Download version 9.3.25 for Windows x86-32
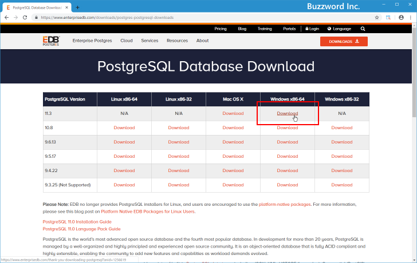 click(342, 185)
